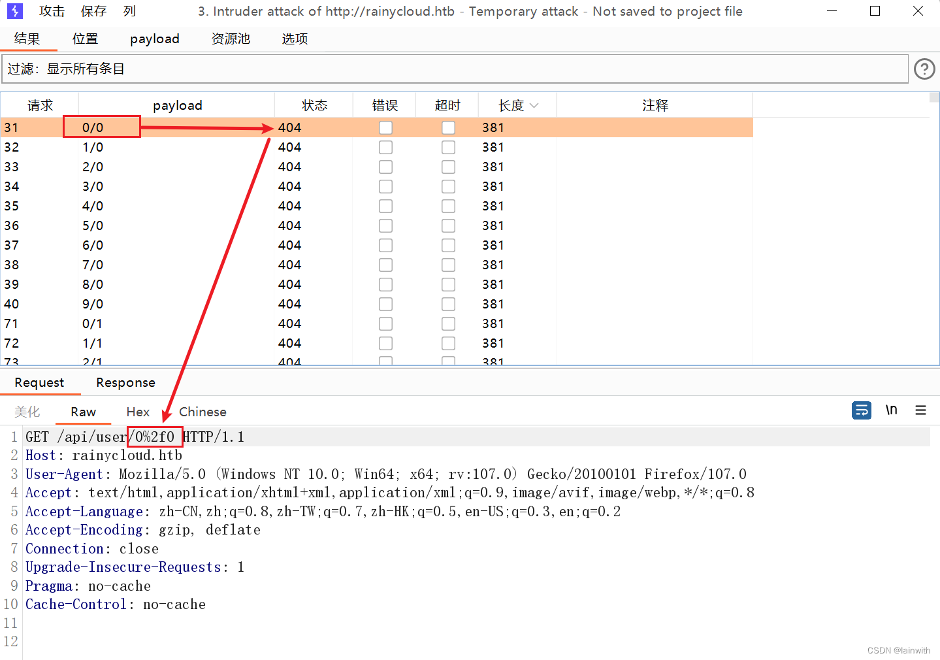Click length 381 for request 39

pos(493,284)
